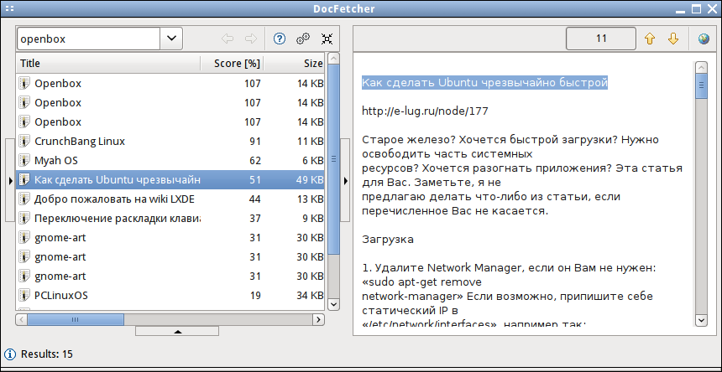Viewport: 722px width, 372px height.
Task: Click results vertical scrollbar thumb
Action: point(335,158)
